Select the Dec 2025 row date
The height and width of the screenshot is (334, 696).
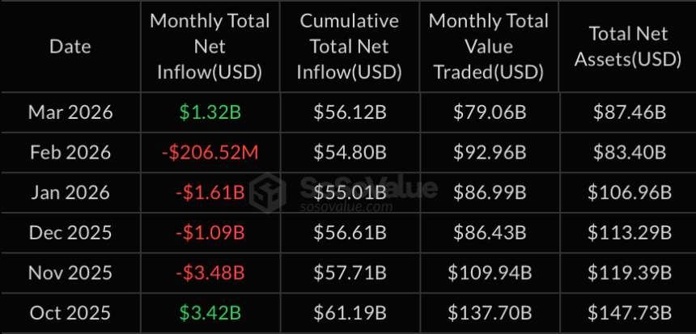[70, 232]
